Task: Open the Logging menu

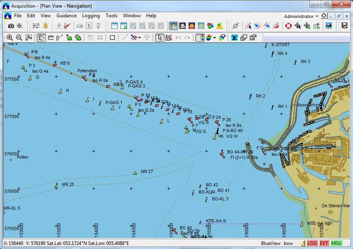Action: click(x=91, y=16)
